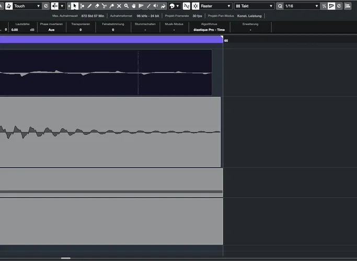Select the arrow Object Selection tool

[x=75, y=6]
